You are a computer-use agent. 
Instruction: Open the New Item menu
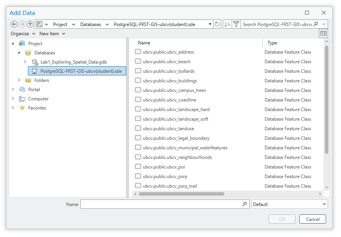click(x=52, y=34)
